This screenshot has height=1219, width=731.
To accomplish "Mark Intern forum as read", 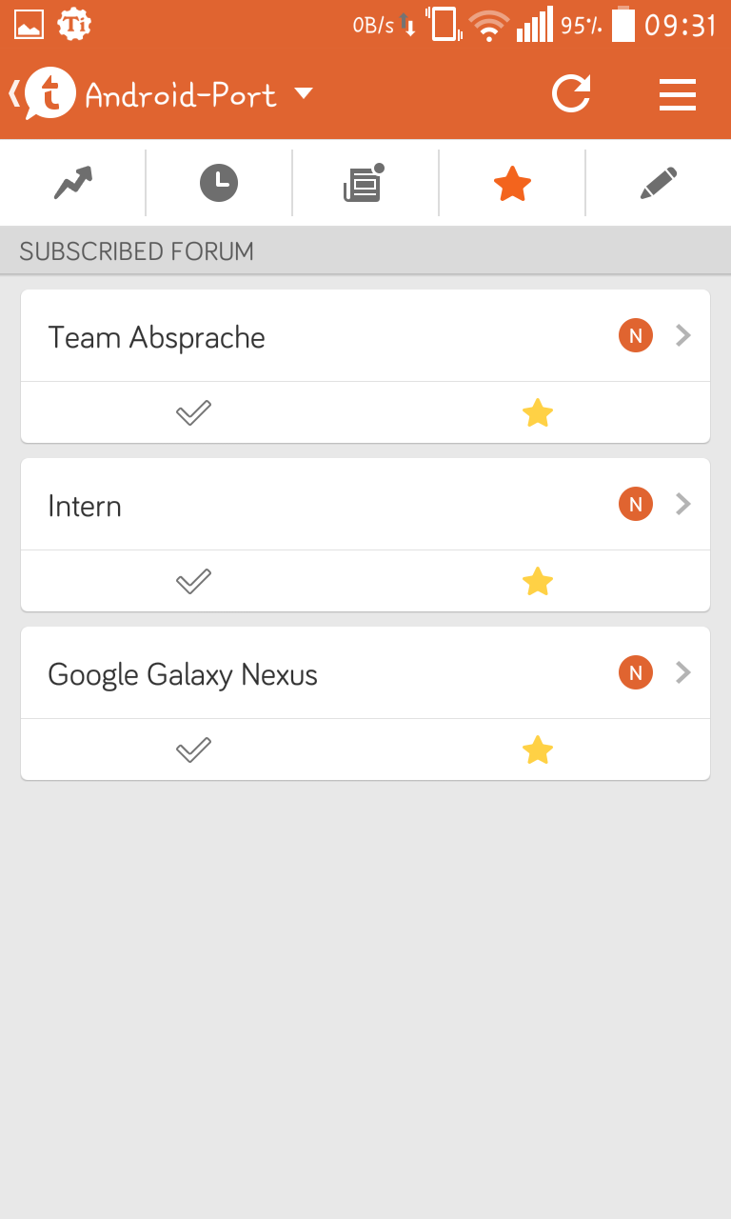I will point(193,581).
